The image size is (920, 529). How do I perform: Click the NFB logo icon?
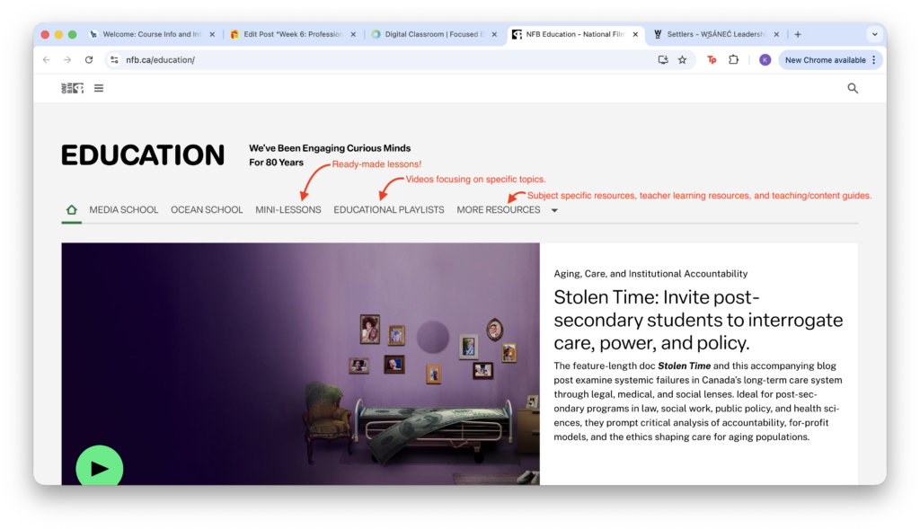[72, 88]
